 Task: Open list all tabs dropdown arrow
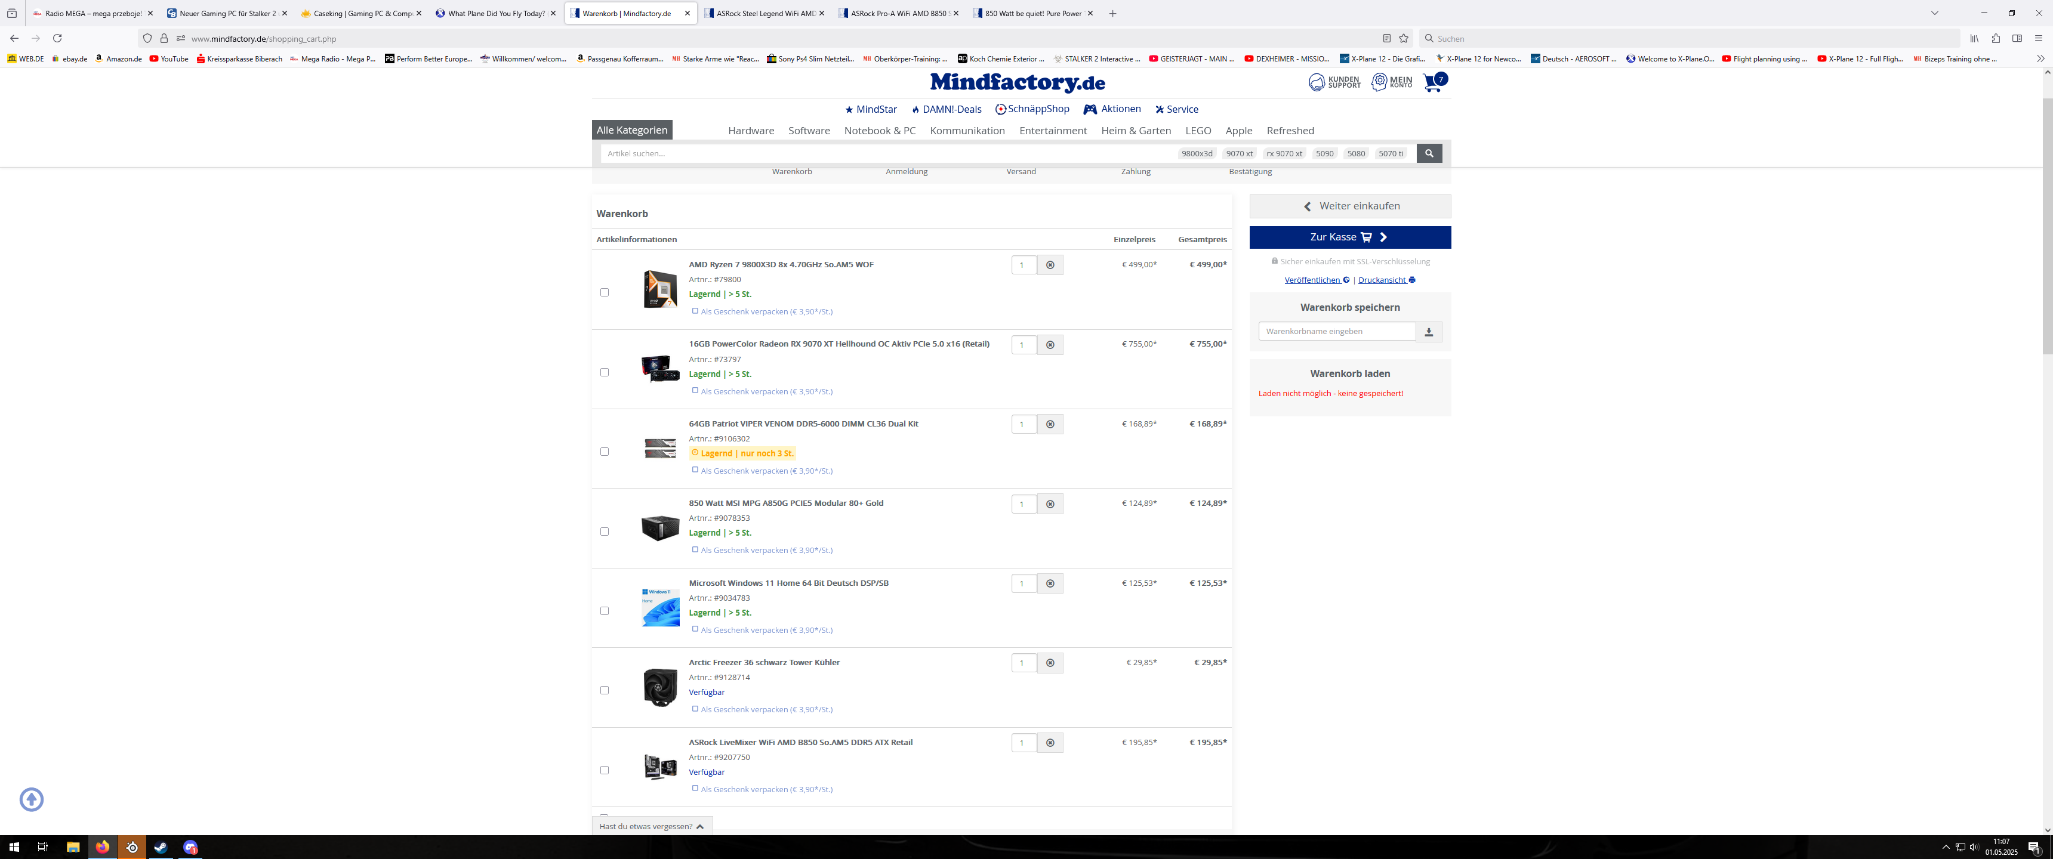(x=1934, y=14)
